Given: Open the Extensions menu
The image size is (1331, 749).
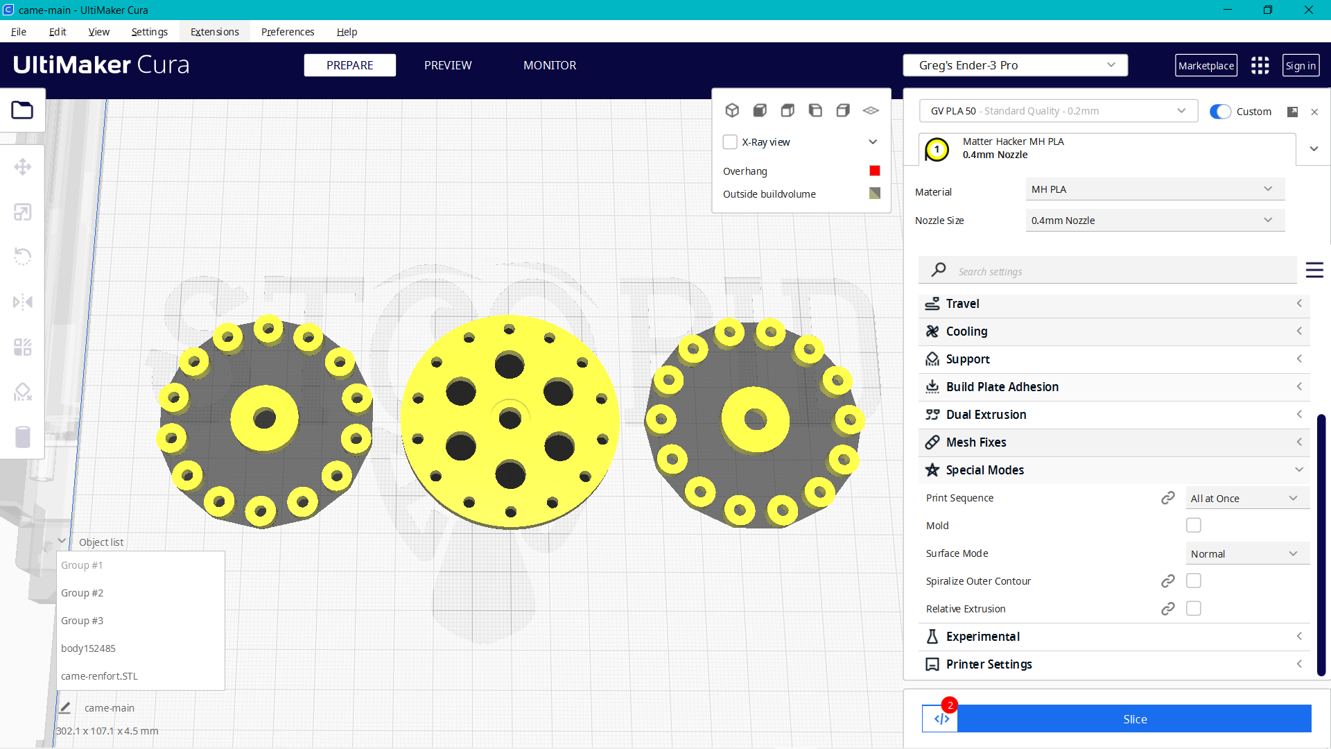Looking at the screenshot, I should pos(214,32).
